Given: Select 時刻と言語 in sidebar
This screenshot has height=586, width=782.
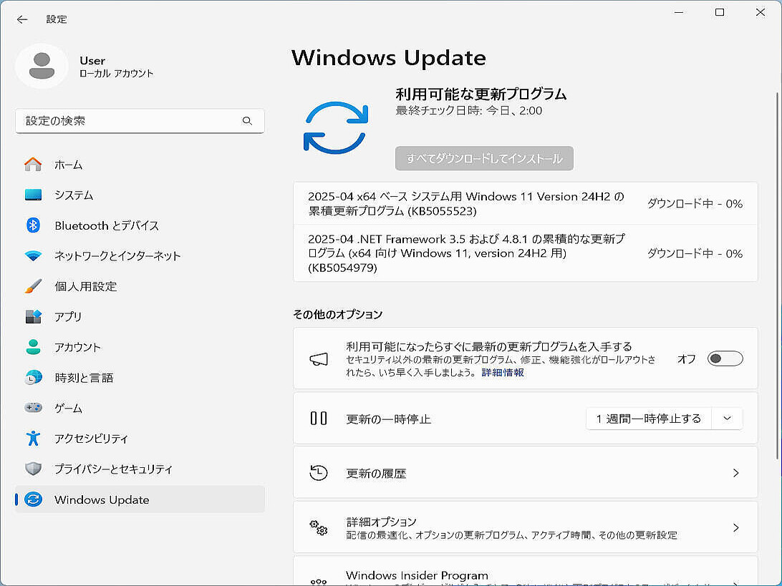Looking at the screenshot, I should 84,378.
